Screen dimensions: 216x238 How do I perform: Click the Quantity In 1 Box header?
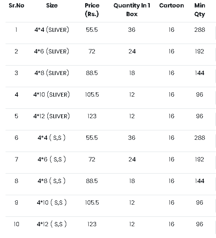click(x=132, y=10)
